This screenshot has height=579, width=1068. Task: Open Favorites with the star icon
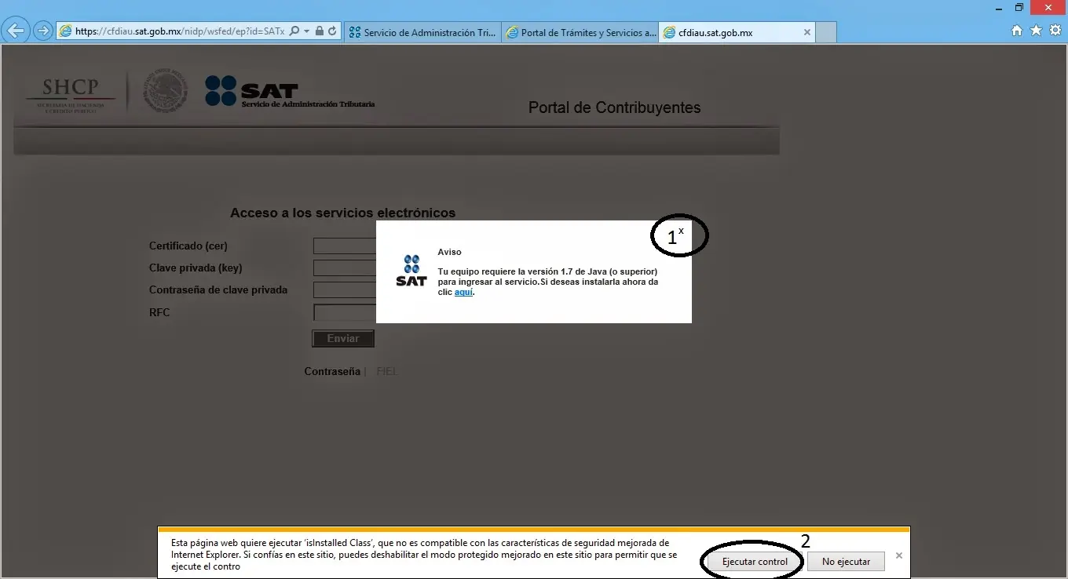pos(1036,31)
